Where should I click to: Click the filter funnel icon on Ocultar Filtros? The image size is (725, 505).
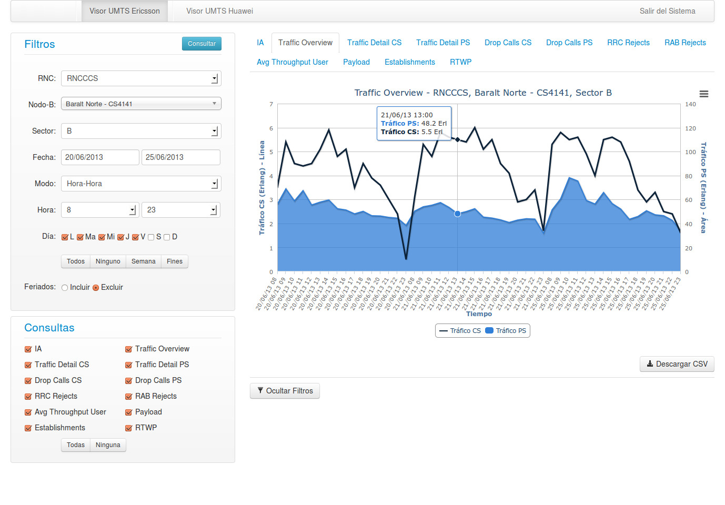pyautogui.click(x=260, y=390)
